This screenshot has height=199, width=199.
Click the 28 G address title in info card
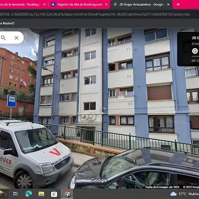click(195, 38)
